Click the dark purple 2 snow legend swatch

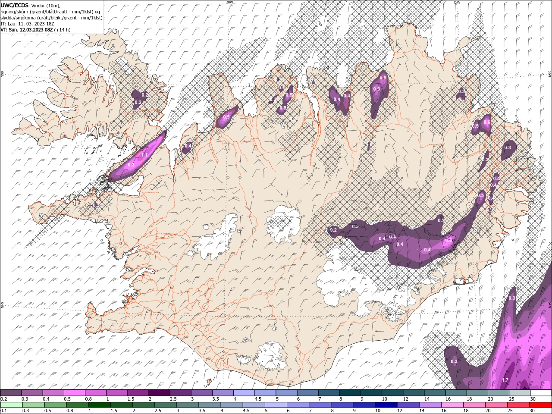[159, 393]
